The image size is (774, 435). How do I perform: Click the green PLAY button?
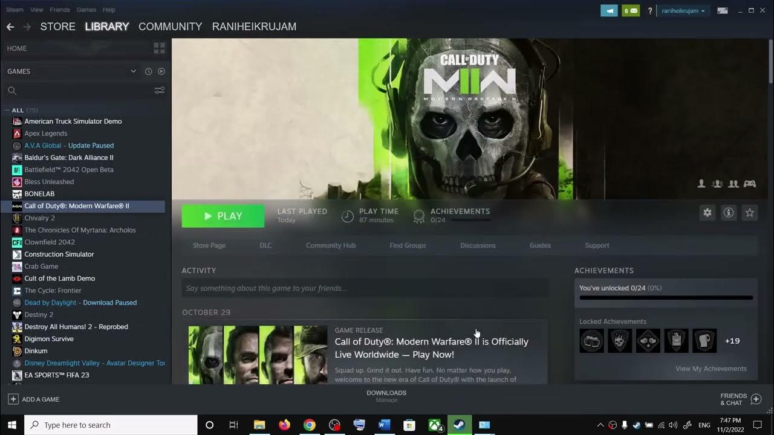[223, 216]
